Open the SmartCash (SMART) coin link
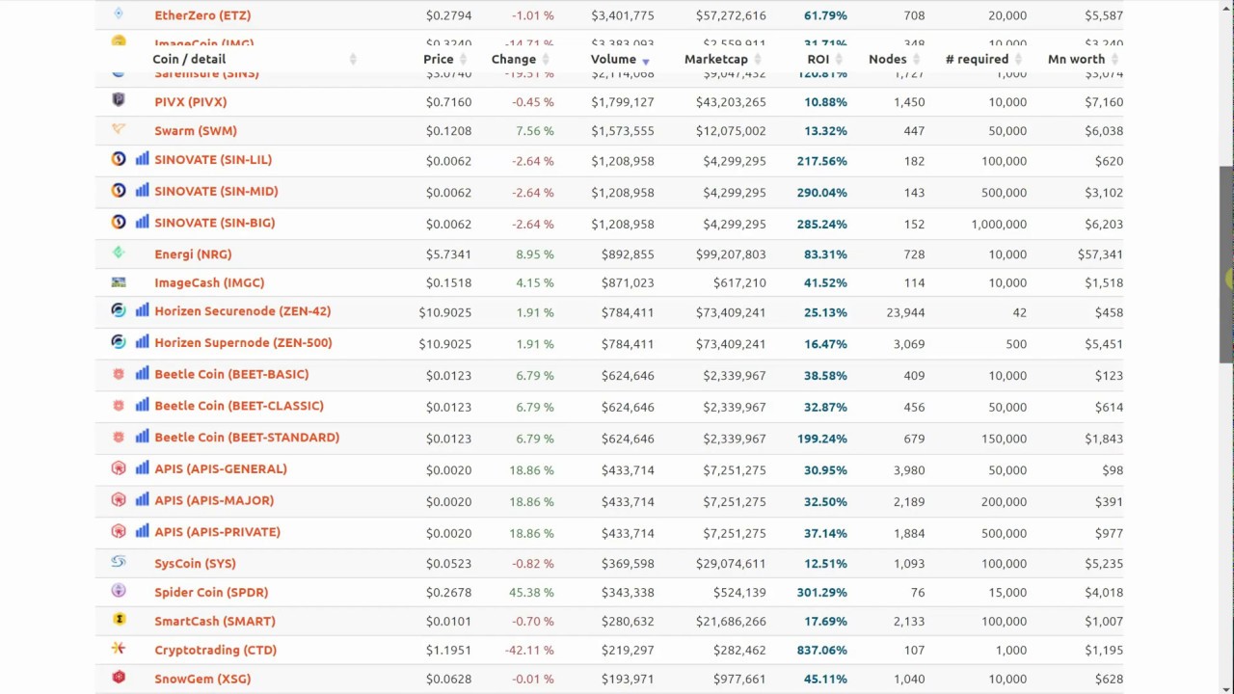The image size is (1234, 694). tap(215, 621)
